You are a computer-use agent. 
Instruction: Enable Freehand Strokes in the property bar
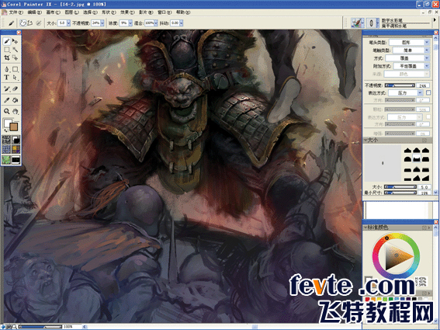(23, 23)
